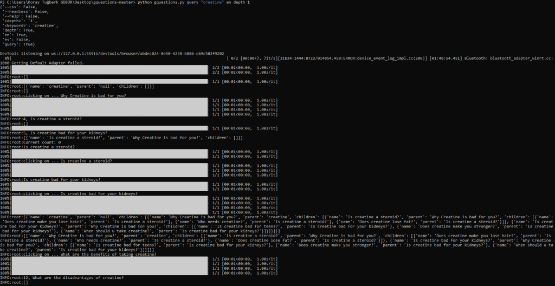555x286 pixels.
Task: Select the 'INFO:root:4, Is creatine a steroid?' line
Action: tap(41, 119)
